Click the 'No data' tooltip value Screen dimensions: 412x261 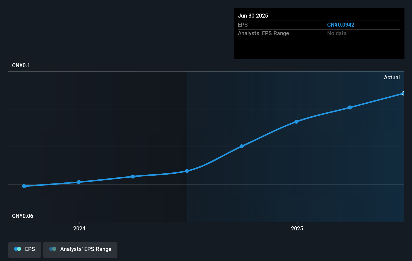[x=337, y=33]
